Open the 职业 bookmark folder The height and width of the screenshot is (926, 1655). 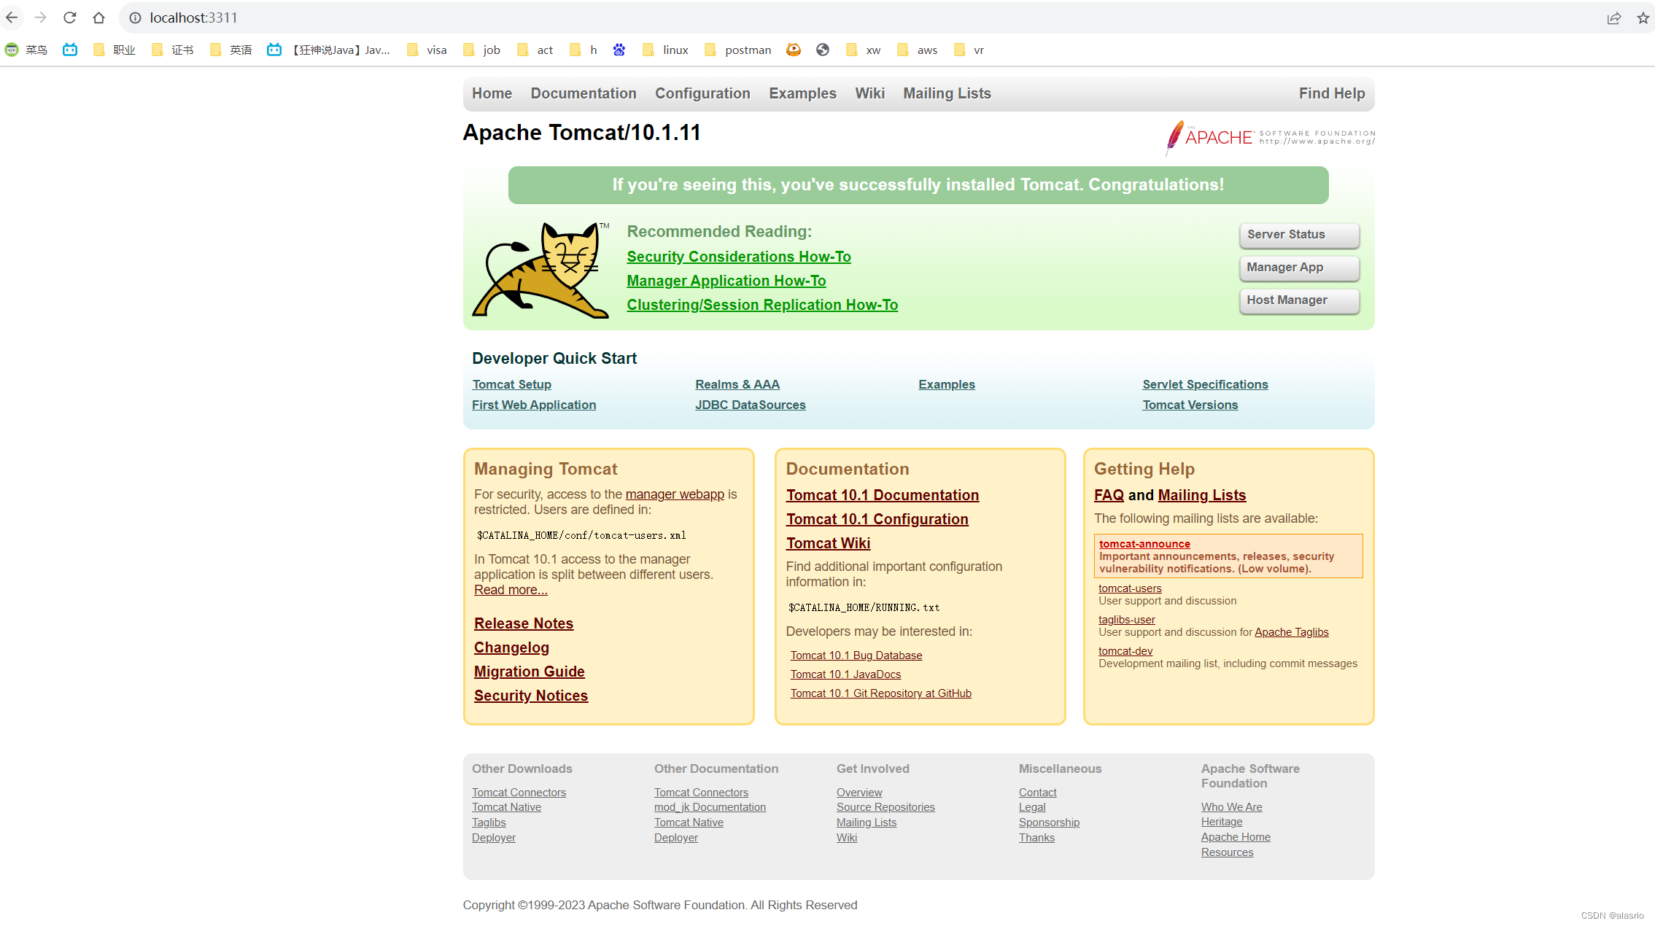115,50
